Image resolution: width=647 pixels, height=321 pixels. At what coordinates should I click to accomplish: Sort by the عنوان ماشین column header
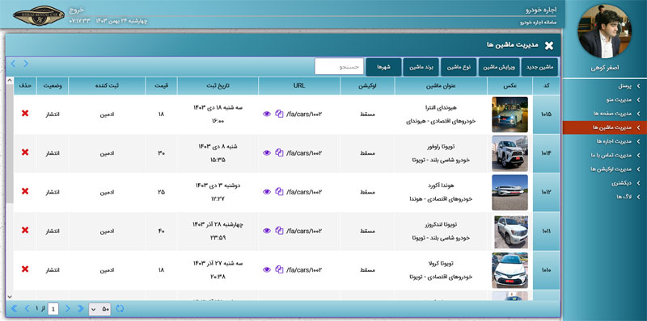coord(441,85)
